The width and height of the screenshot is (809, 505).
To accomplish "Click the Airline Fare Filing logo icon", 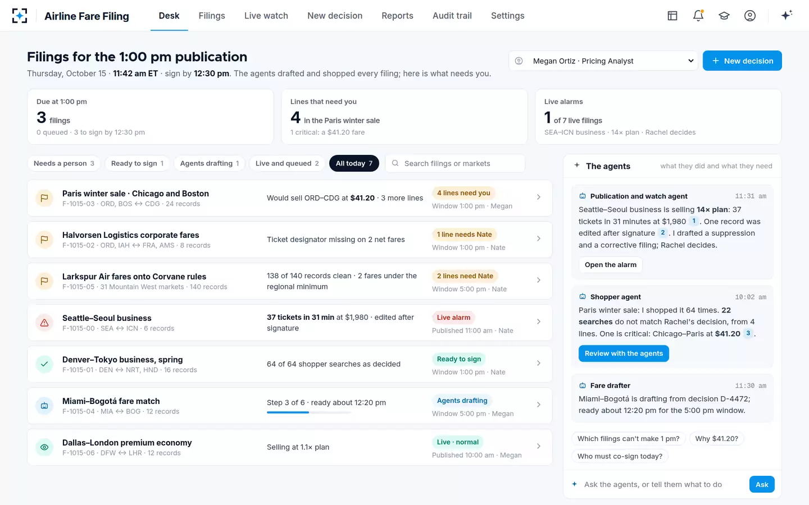I will coord(20,16).
